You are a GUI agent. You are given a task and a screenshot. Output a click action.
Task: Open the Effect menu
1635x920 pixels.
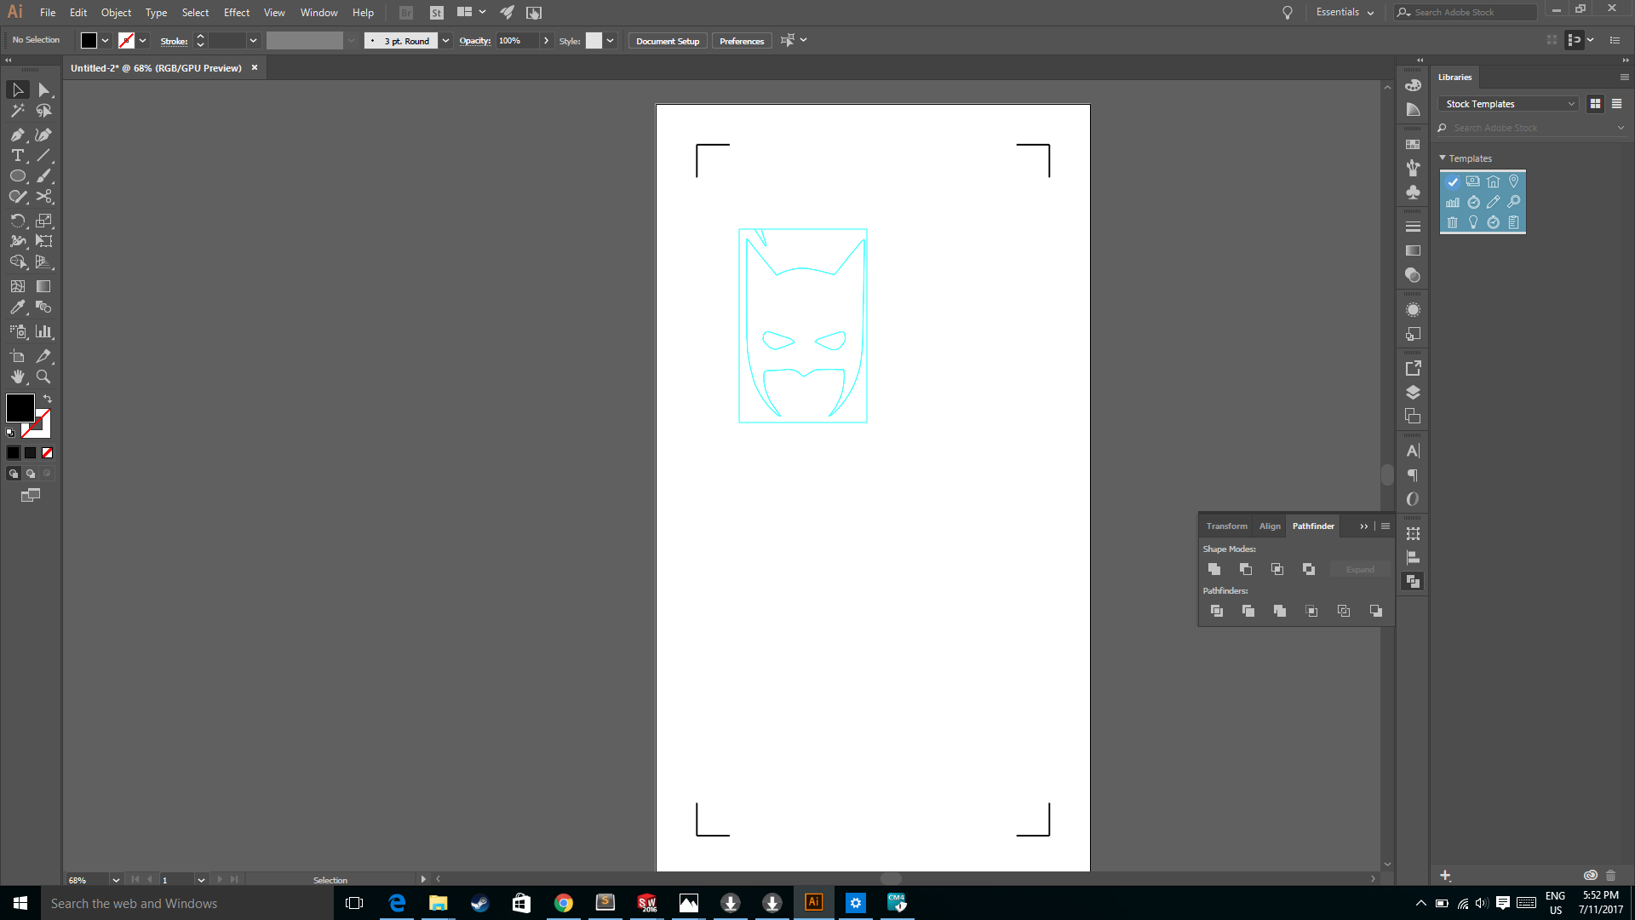click(x=237, y=13)
